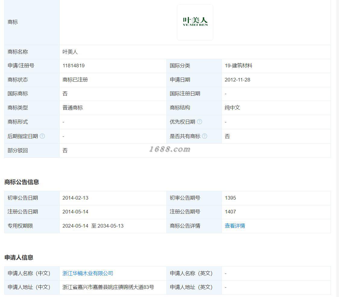
Task: Click registration announcement issue 1407
Action: 230,212
